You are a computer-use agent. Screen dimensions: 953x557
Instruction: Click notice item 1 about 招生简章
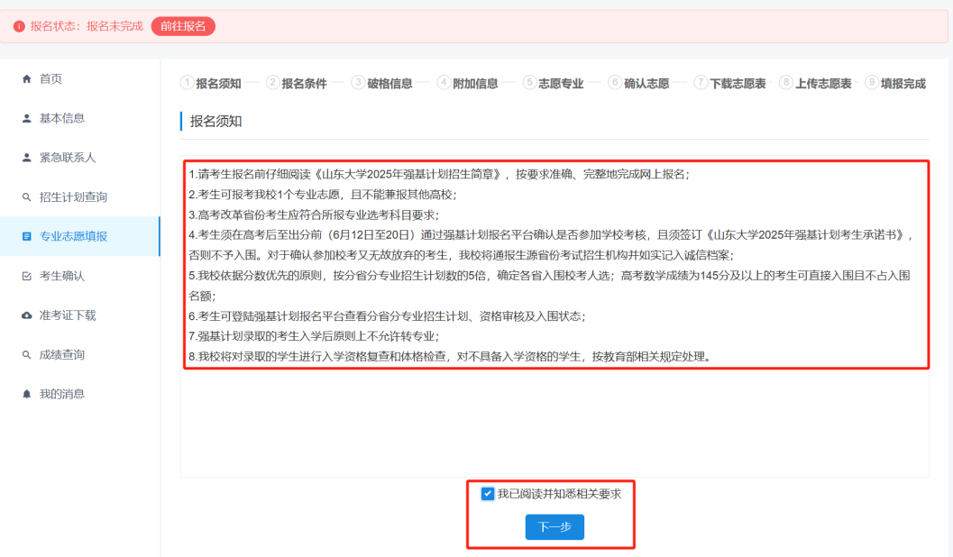(439, 174)
